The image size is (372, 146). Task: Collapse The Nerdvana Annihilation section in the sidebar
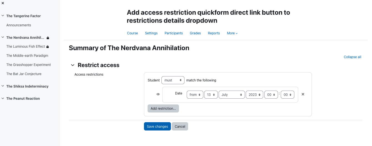point(3,37)
